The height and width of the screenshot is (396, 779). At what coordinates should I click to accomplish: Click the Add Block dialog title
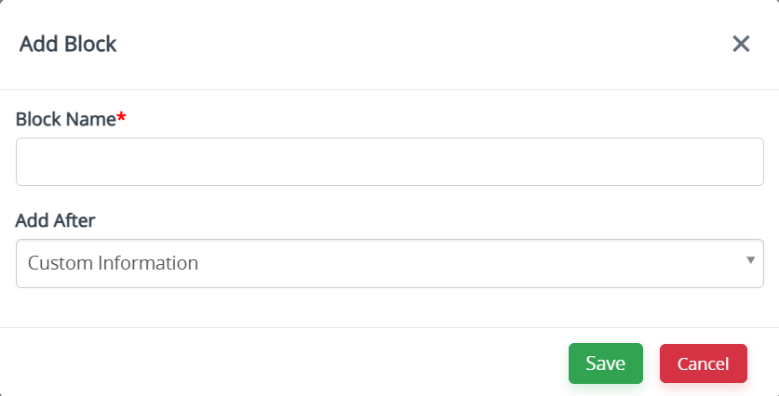click(x=68, y=44)
